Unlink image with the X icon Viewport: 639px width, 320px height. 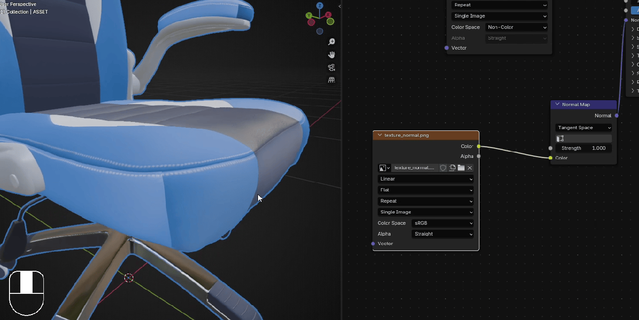[470, 168]
